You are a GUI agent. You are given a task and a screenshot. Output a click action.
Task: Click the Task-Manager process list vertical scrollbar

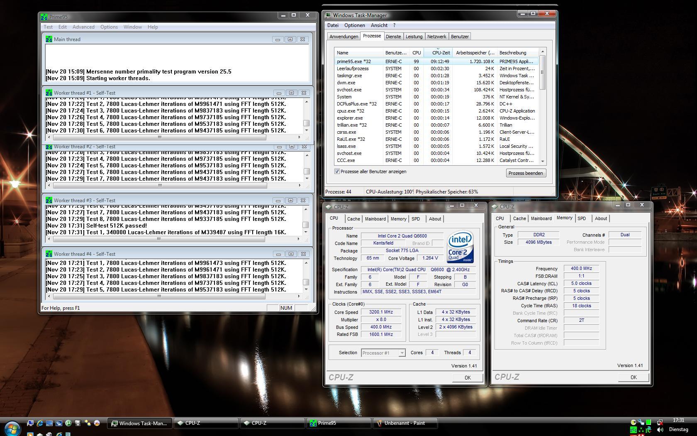pyautogui.click(x=542, y=106)
